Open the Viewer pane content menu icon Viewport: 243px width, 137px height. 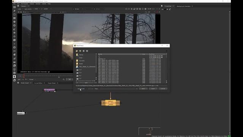pyautogui.click(x=18, y=6)
